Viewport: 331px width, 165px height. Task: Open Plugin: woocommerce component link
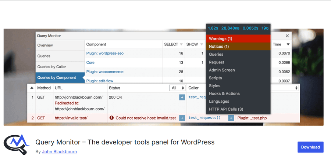105,72
